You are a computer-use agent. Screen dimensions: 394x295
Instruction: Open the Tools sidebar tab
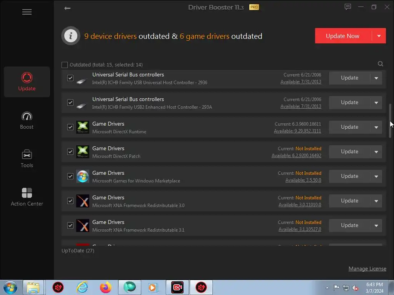point(27,159)
